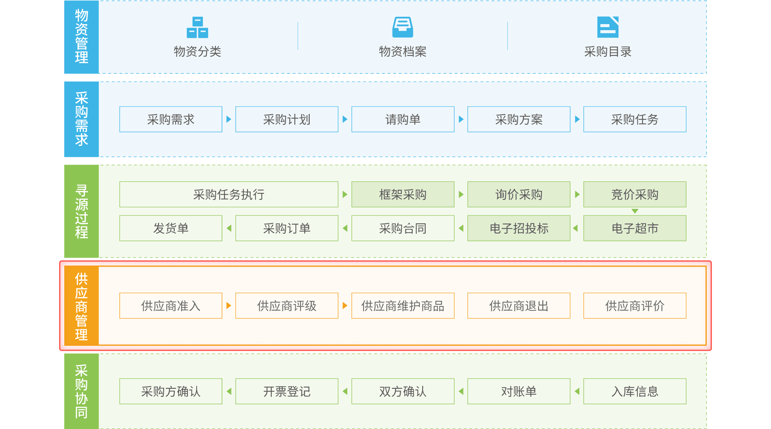Select the 物资管理 side tab
Screen dimensions: 771x429
click(81, 37)
